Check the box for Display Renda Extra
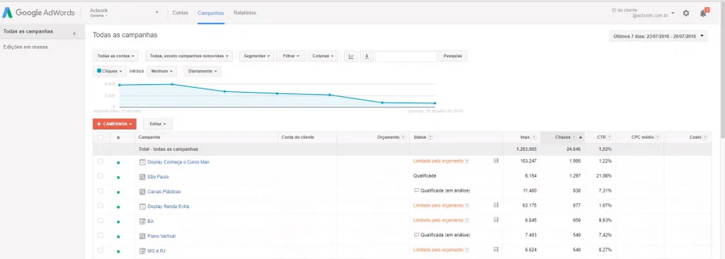Image resolution: width=725 pixels, height=259 pixels. [x=101, y=206]
